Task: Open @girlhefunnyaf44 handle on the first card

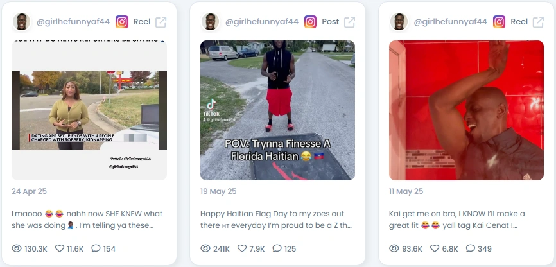Action: coord(73,22)
